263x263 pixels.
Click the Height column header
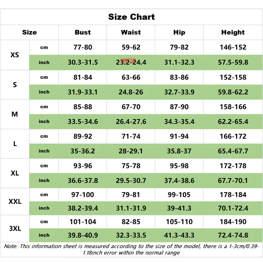click(233, 32)
